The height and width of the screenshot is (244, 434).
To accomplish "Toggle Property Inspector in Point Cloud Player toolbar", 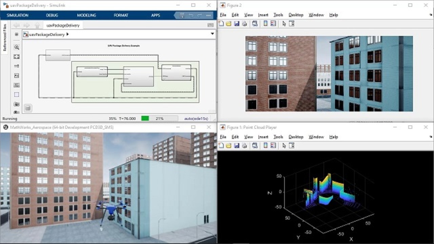I will (292, 145).
